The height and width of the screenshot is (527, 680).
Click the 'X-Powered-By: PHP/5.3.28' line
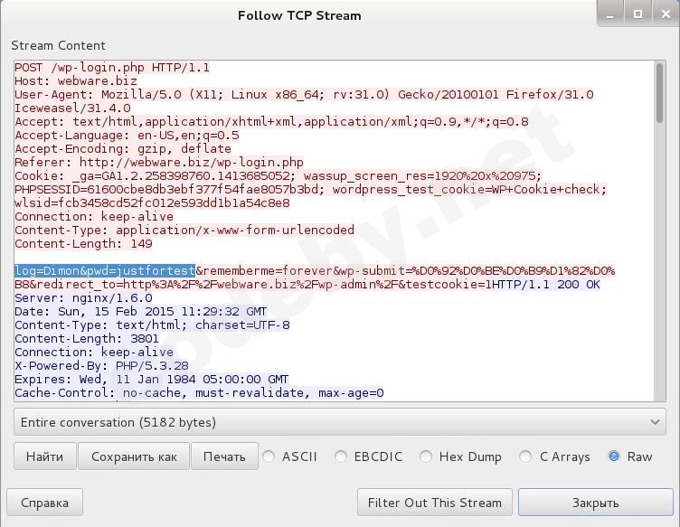(101, 365)
